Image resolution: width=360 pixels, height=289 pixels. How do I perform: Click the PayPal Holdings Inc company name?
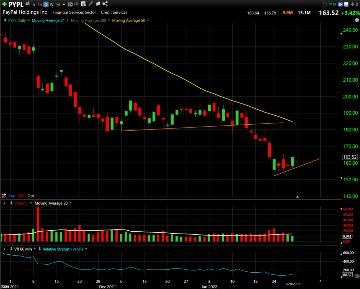click(25, 12)
